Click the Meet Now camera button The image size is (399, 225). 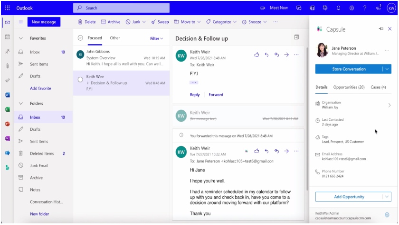click(274, 8)
